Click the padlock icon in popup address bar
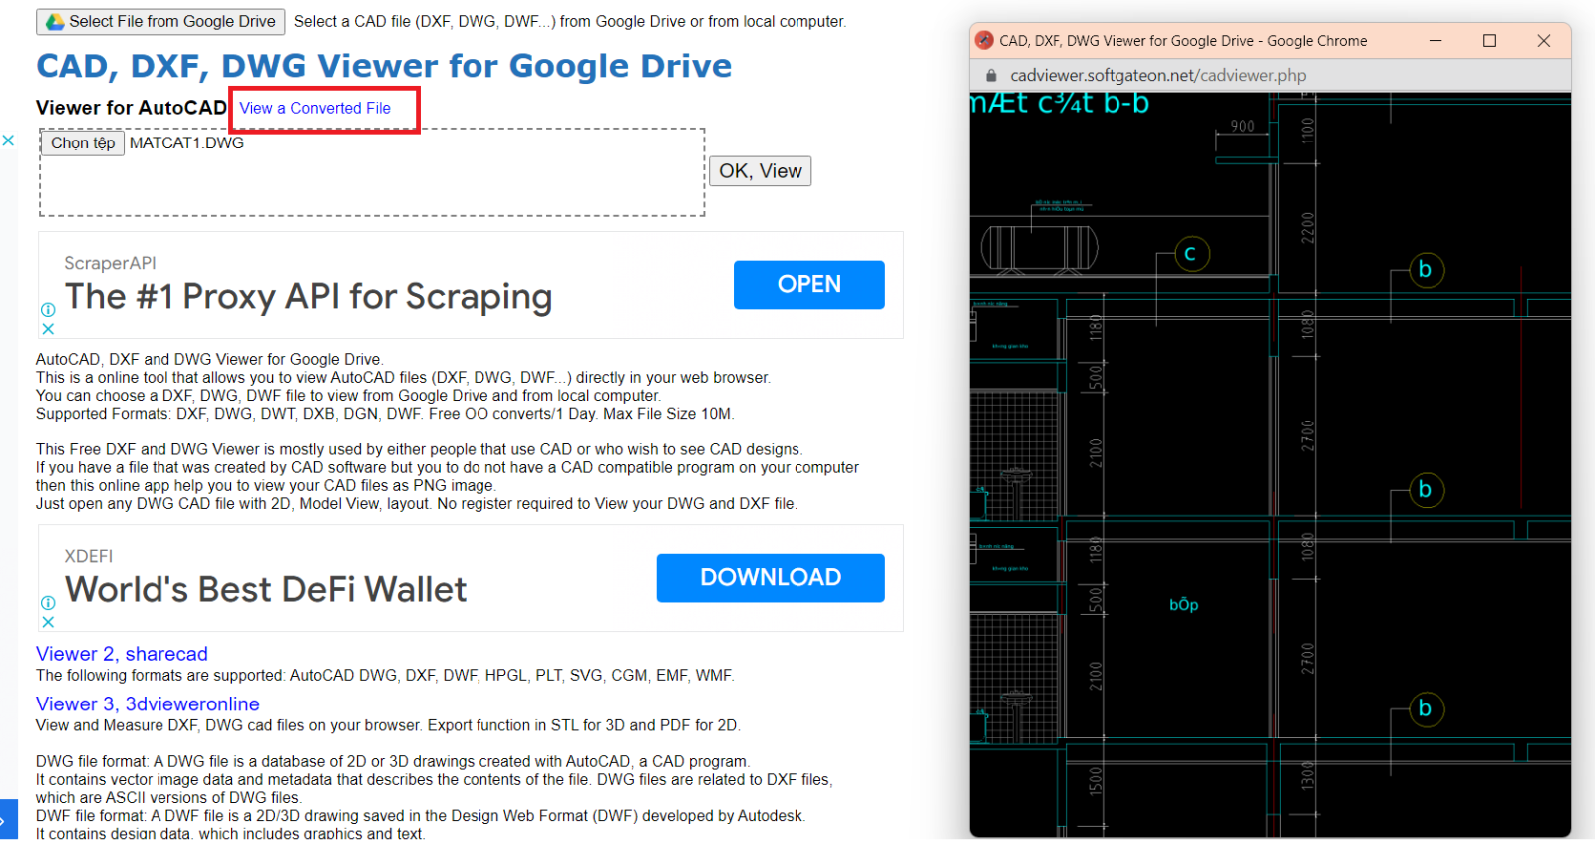Viewport: 1595px width, 844px height. point(990,75)
